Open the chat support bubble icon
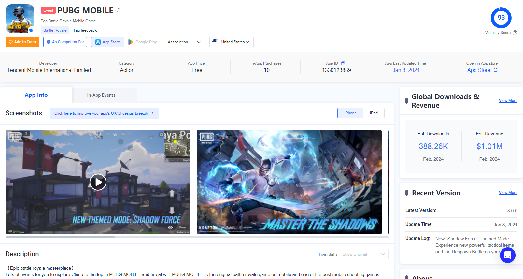Viewport: 523px width, 279px height. point(508,255)
